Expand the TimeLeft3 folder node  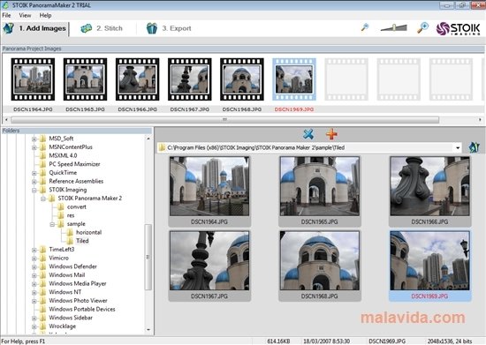click(x=34, y=250)
